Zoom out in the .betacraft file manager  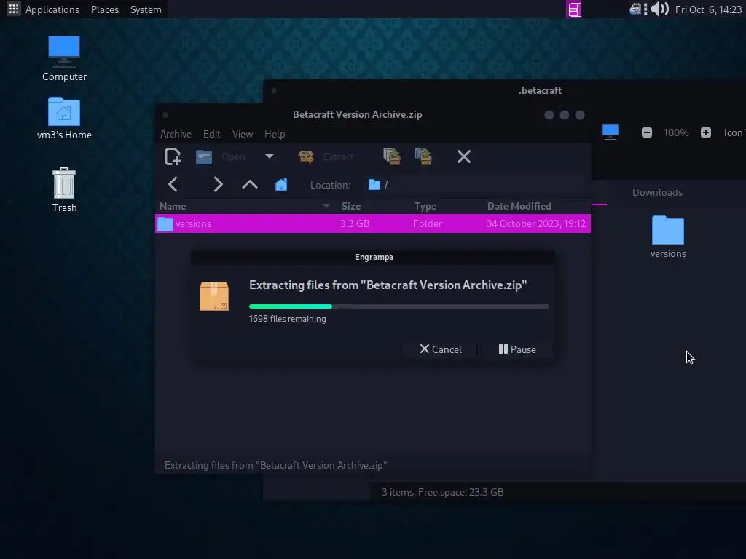(647, 132)
